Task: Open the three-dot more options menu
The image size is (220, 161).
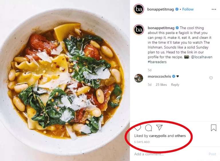Action: tap(214, 9)
